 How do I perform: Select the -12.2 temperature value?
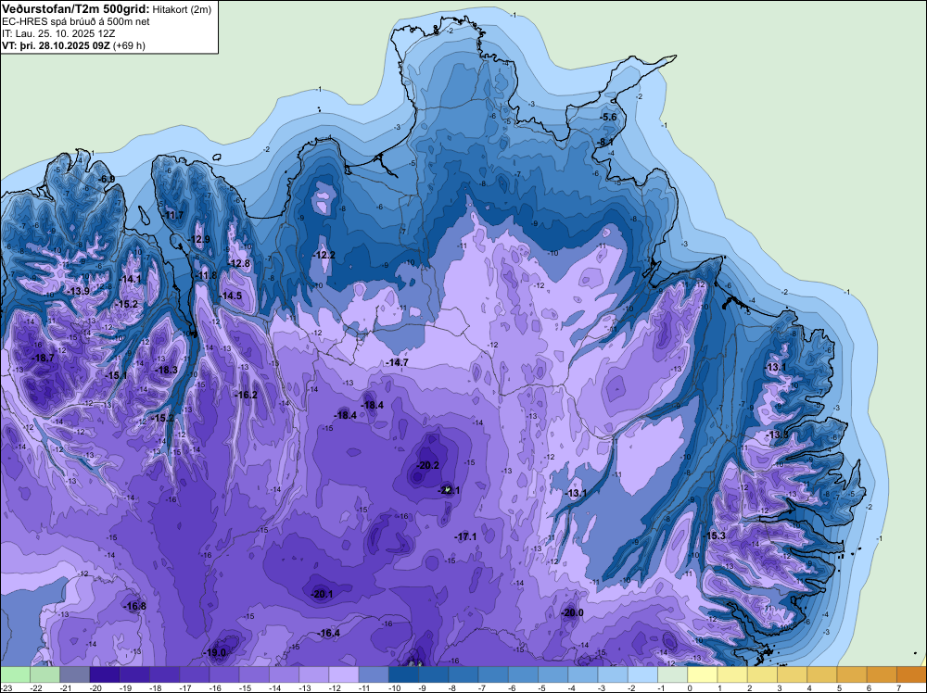coord(324,255)
